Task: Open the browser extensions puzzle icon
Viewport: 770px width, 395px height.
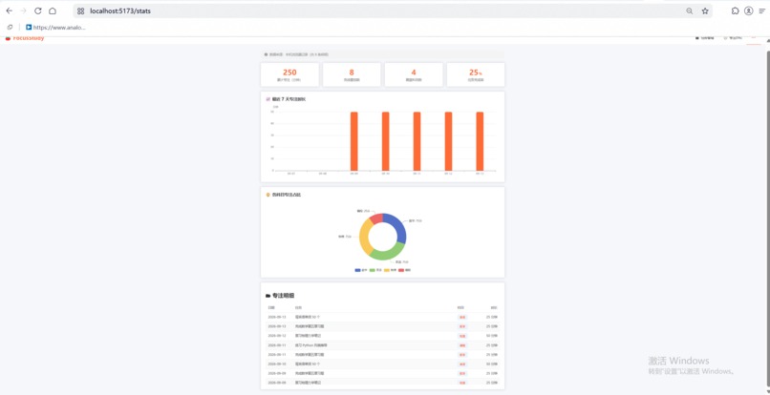Action: click(x=736, y=10)
